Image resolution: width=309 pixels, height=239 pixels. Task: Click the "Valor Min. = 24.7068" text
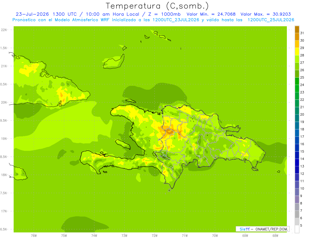tap(211, 14)
